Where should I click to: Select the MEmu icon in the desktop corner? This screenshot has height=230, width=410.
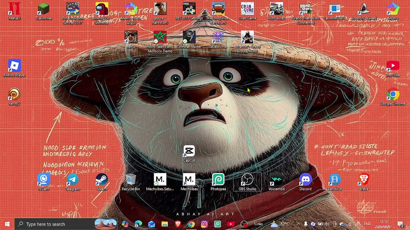click(393, 11)
